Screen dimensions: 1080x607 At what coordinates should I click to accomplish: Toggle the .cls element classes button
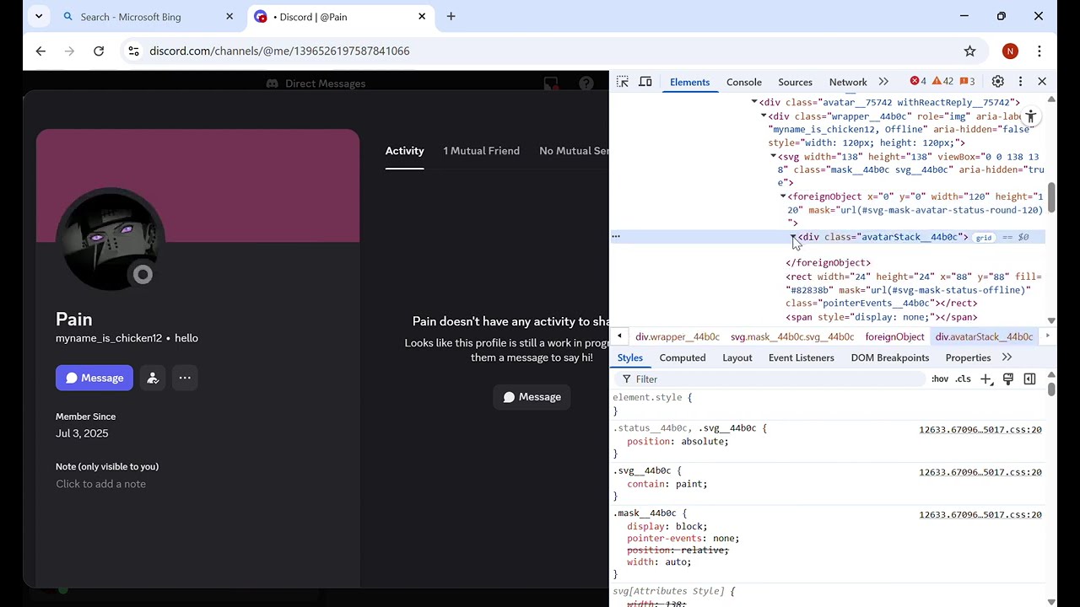(964, 379)
